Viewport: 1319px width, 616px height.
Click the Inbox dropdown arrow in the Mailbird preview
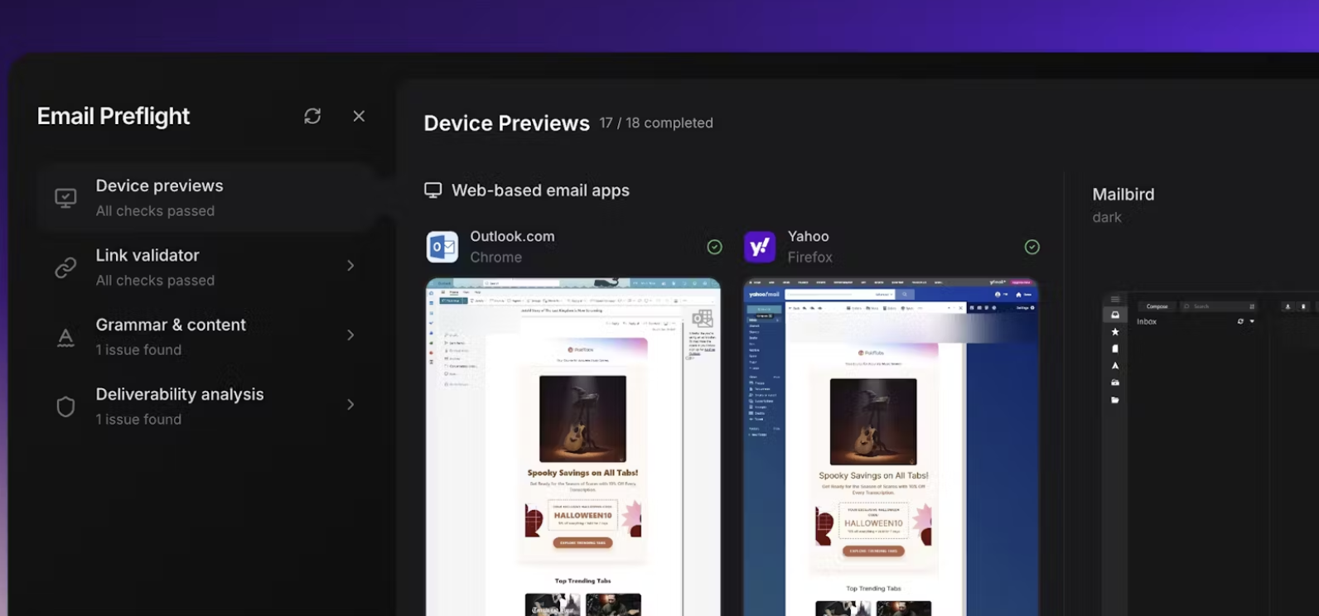coord(1252,321)
